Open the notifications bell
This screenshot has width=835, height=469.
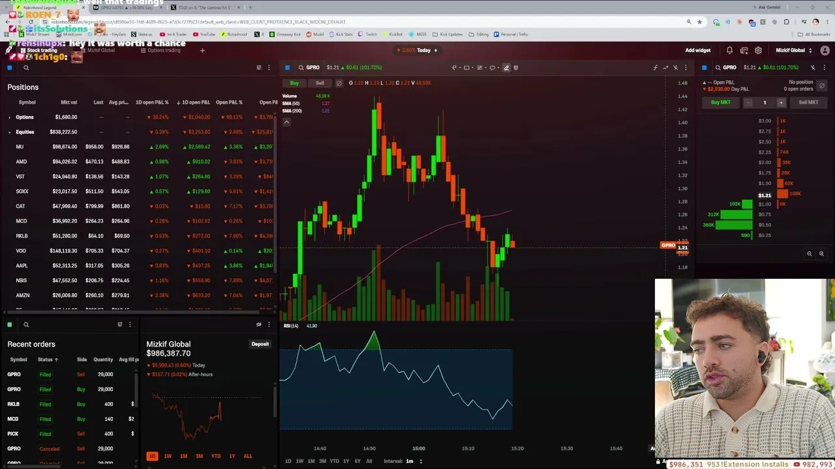point(729,50)
